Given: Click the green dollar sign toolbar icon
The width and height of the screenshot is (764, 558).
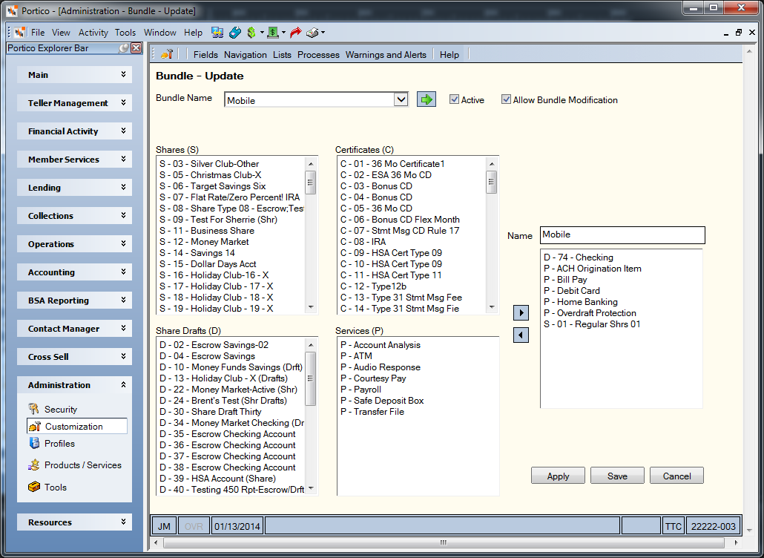Looking at the screenshot, I should coord(251,33).
